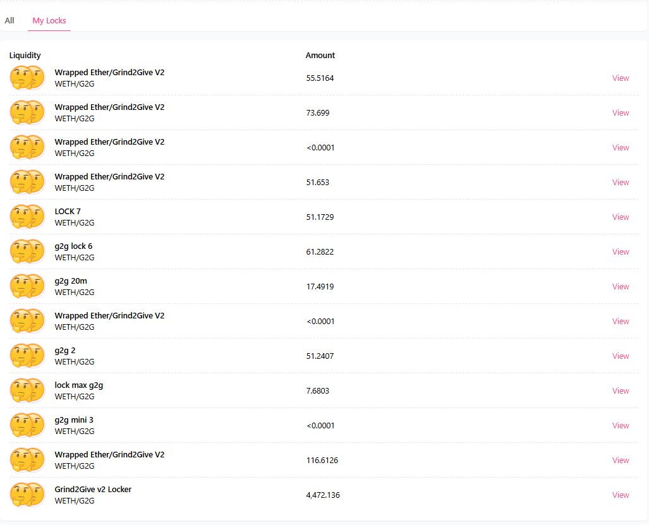Viewport: 649px width, 525px height.
Task: Click the Liquidity column header
Action: [25, 55]
